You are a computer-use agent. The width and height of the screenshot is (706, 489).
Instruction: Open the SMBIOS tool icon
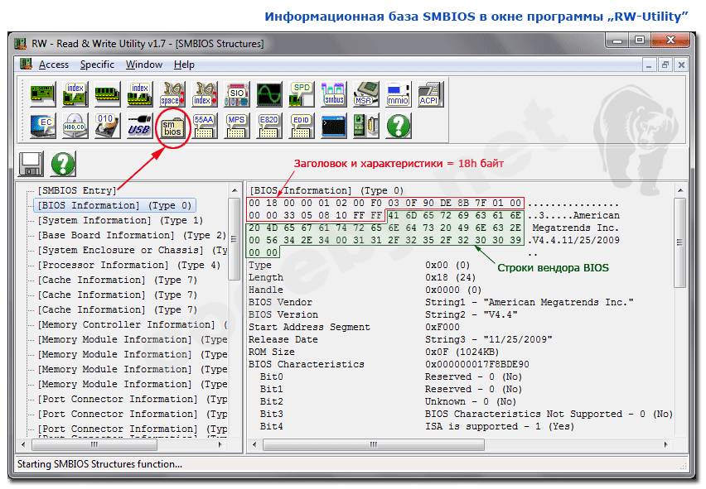click(172, 127)
